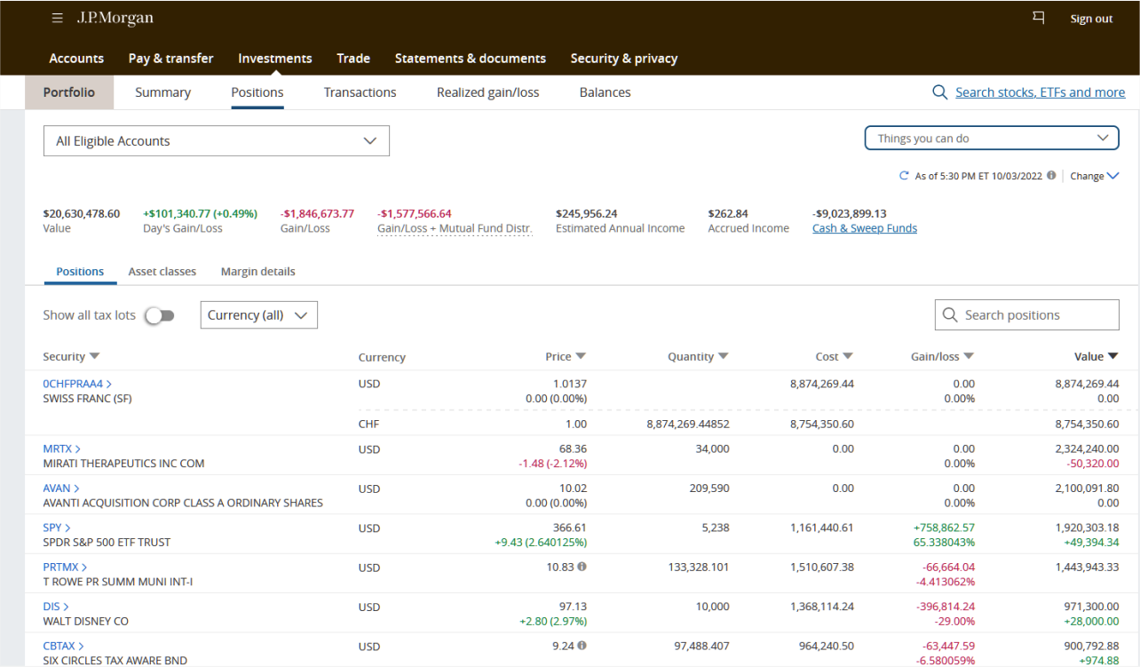
Task: Open the Currency (all) dropdown
Action: 259,315
